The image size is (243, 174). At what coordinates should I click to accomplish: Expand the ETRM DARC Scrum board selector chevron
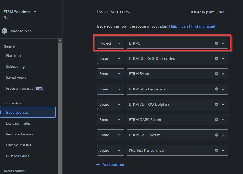223,120
